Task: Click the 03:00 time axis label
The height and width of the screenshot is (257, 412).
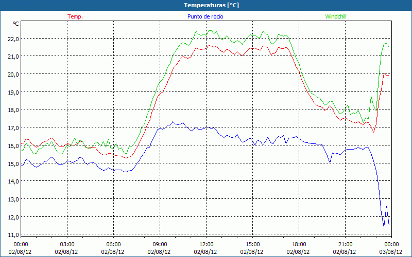Action: point(67,245)
